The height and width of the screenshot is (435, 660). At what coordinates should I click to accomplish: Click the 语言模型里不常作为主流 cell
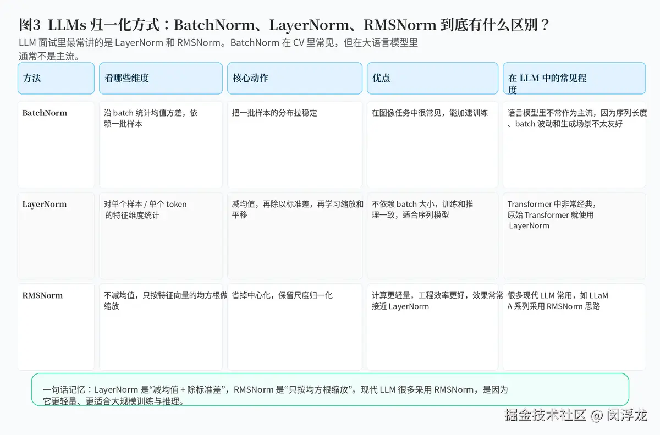click(574, 144)
